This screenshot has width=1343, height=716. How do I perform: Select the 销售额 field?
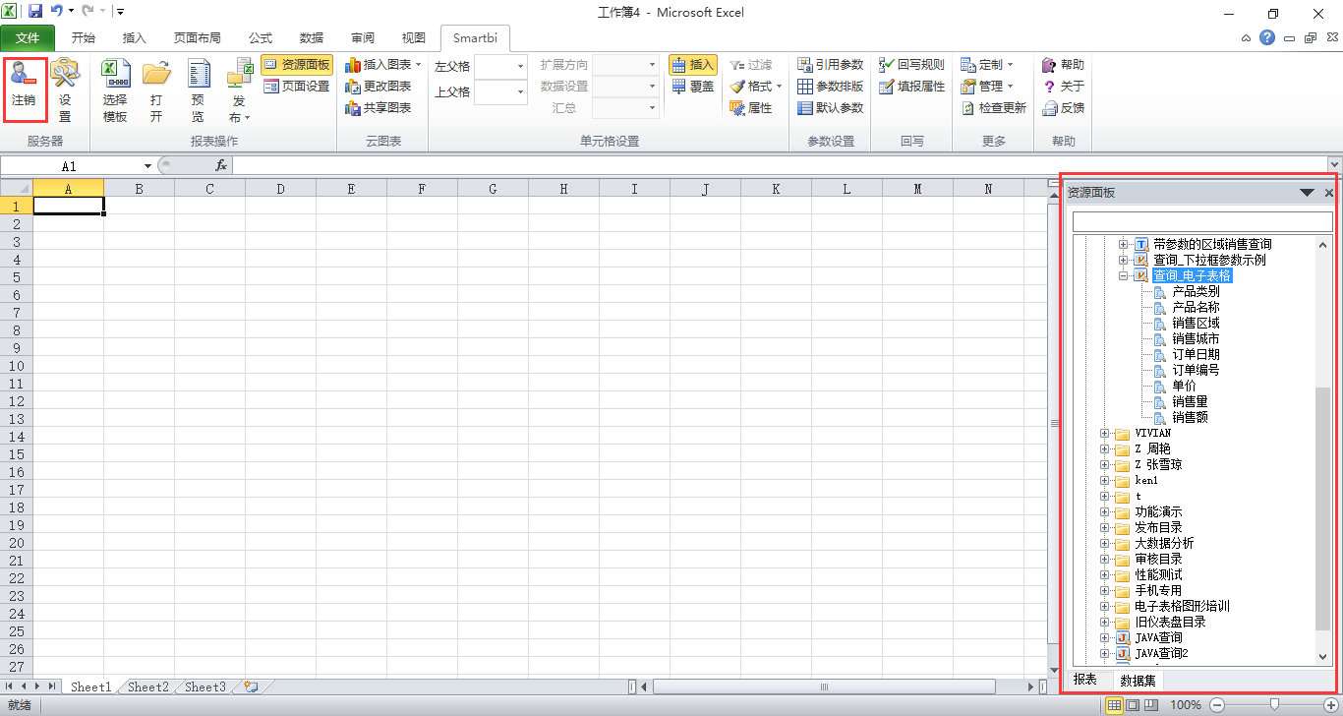pos(1190,417)
